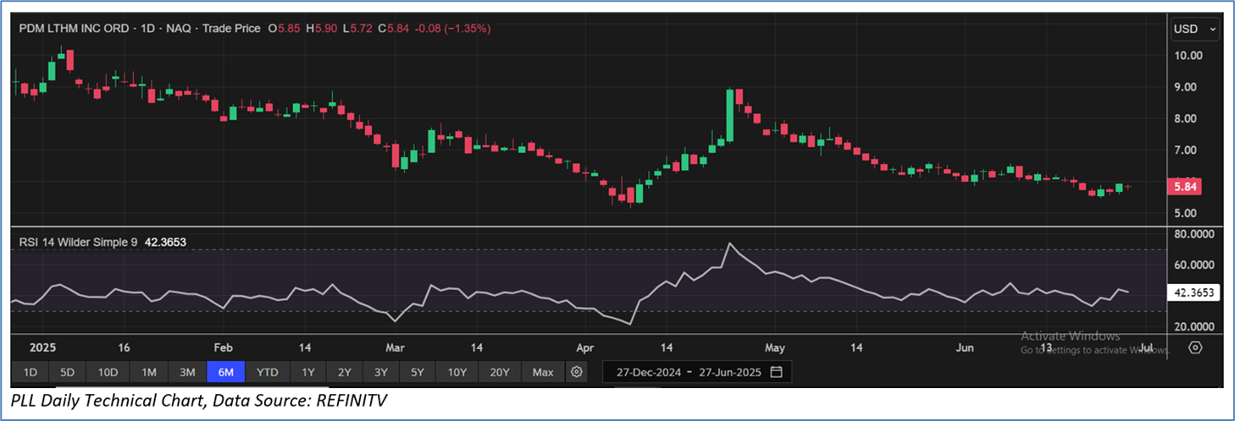
Task: Select the 1D time range
Action: [30, 372]
